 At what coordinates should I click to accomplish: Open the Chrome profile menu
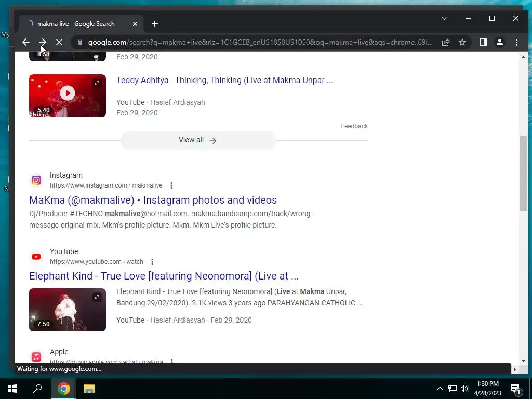click(x=499, y=42)
